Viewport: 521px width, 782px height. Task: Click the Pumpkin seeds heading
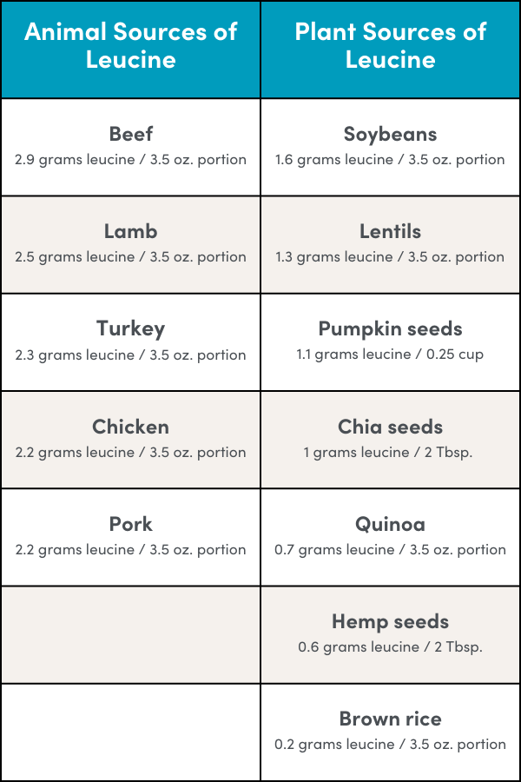click(390, 328)
